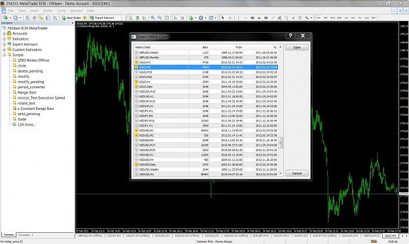
Task: Switch chart to M1 timeframe
Action: (x=319, y=18)
